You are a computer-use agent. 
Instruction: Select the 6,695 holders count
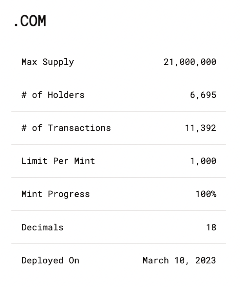pos(203,95)
